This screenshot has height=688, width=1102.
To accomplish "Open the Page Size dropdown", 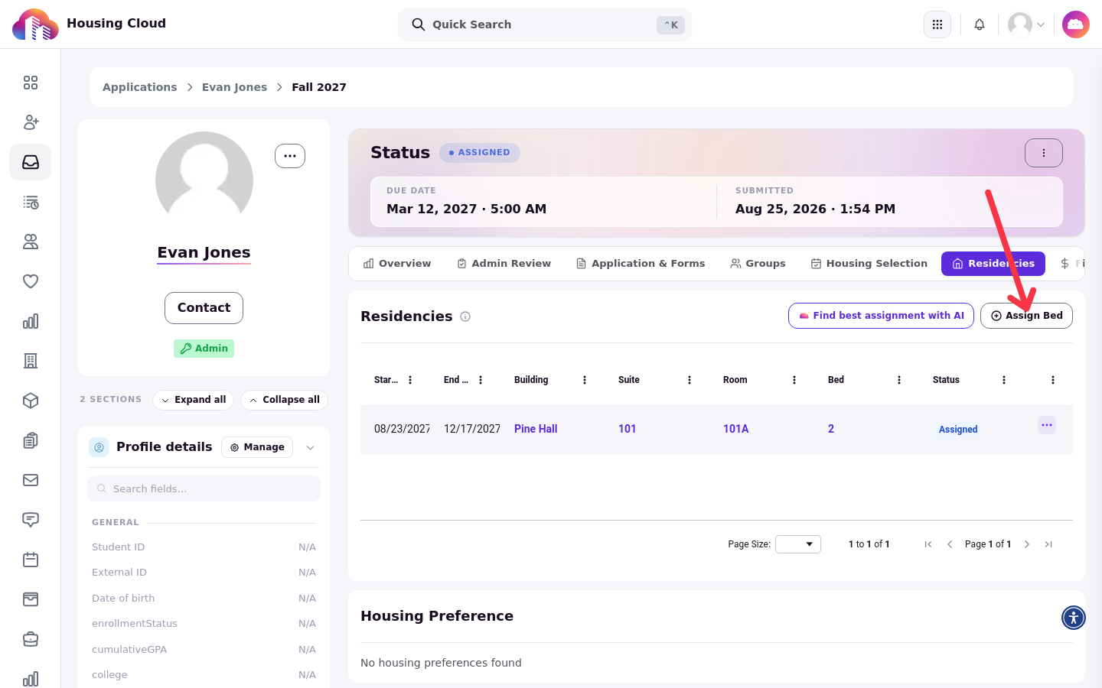I will [798, 544].
